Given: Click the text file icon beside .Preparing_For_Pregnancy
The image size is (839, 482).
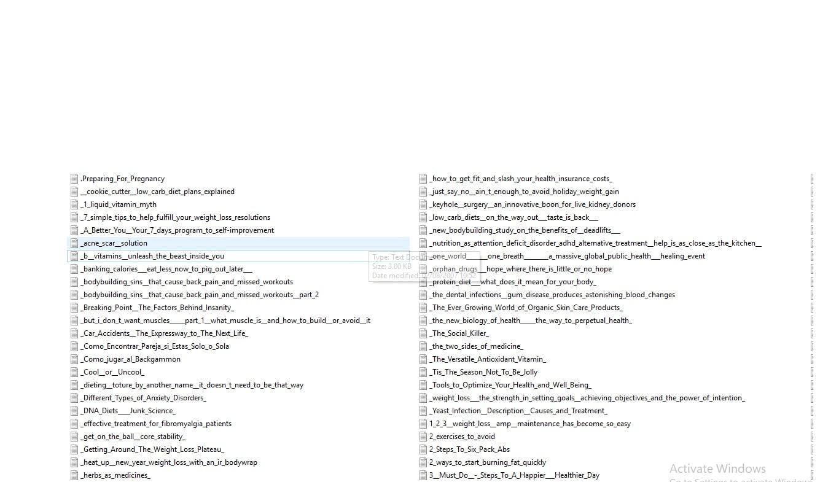Looking at the screenshot, I should [74, 179].
